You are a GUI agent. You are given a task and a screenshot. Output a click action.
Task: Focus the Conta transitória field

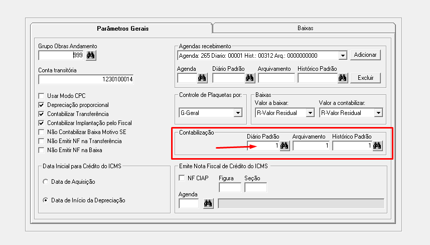[86, 79]
